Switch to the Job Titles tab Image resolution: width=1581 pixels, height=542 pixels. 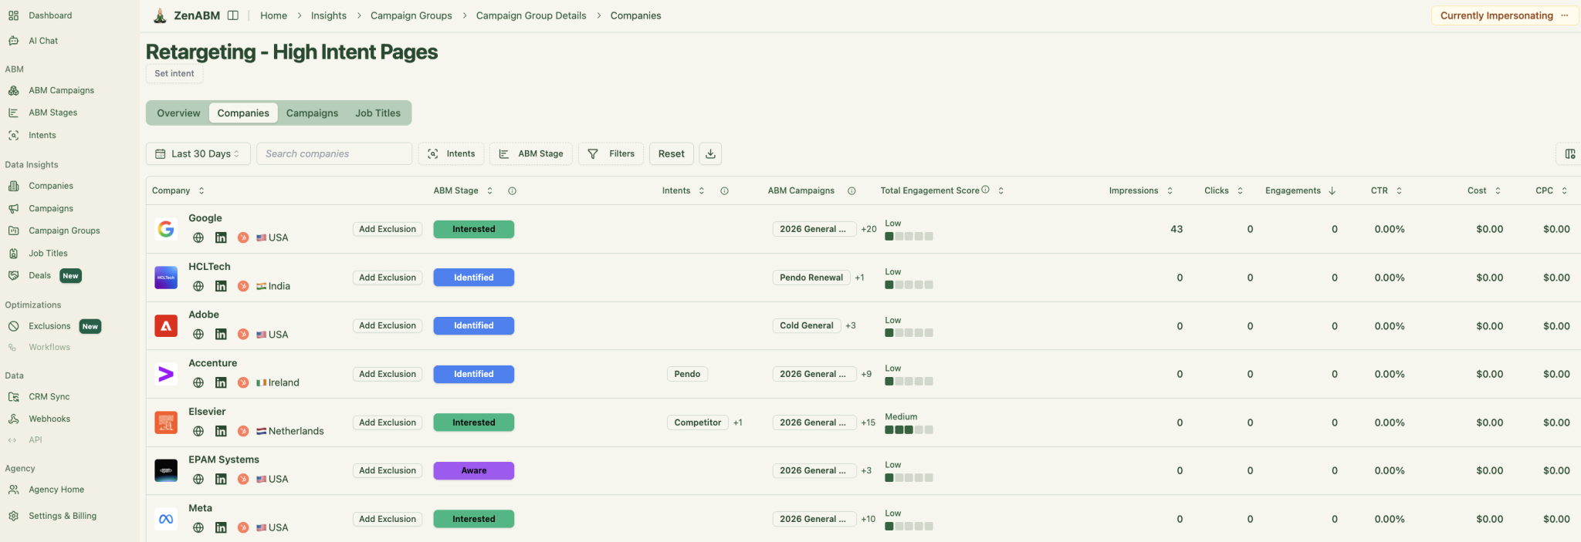click(x=377, y=113)
